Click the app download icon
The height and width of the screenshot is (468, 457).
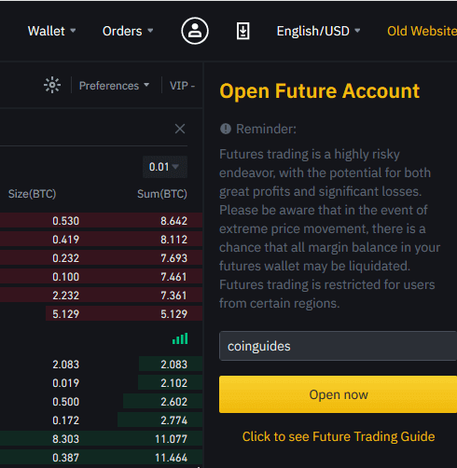coord(242,31)
